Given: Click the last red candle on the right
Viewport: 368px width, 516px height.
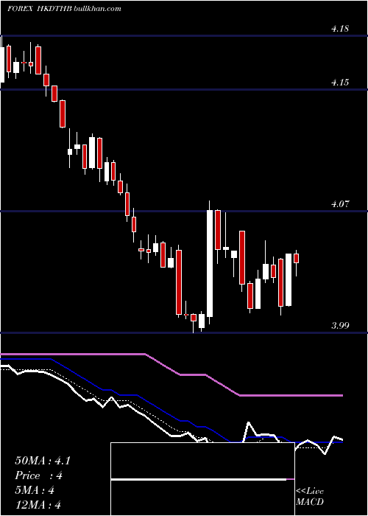Looking at the screenshot, I should (296, 258).
